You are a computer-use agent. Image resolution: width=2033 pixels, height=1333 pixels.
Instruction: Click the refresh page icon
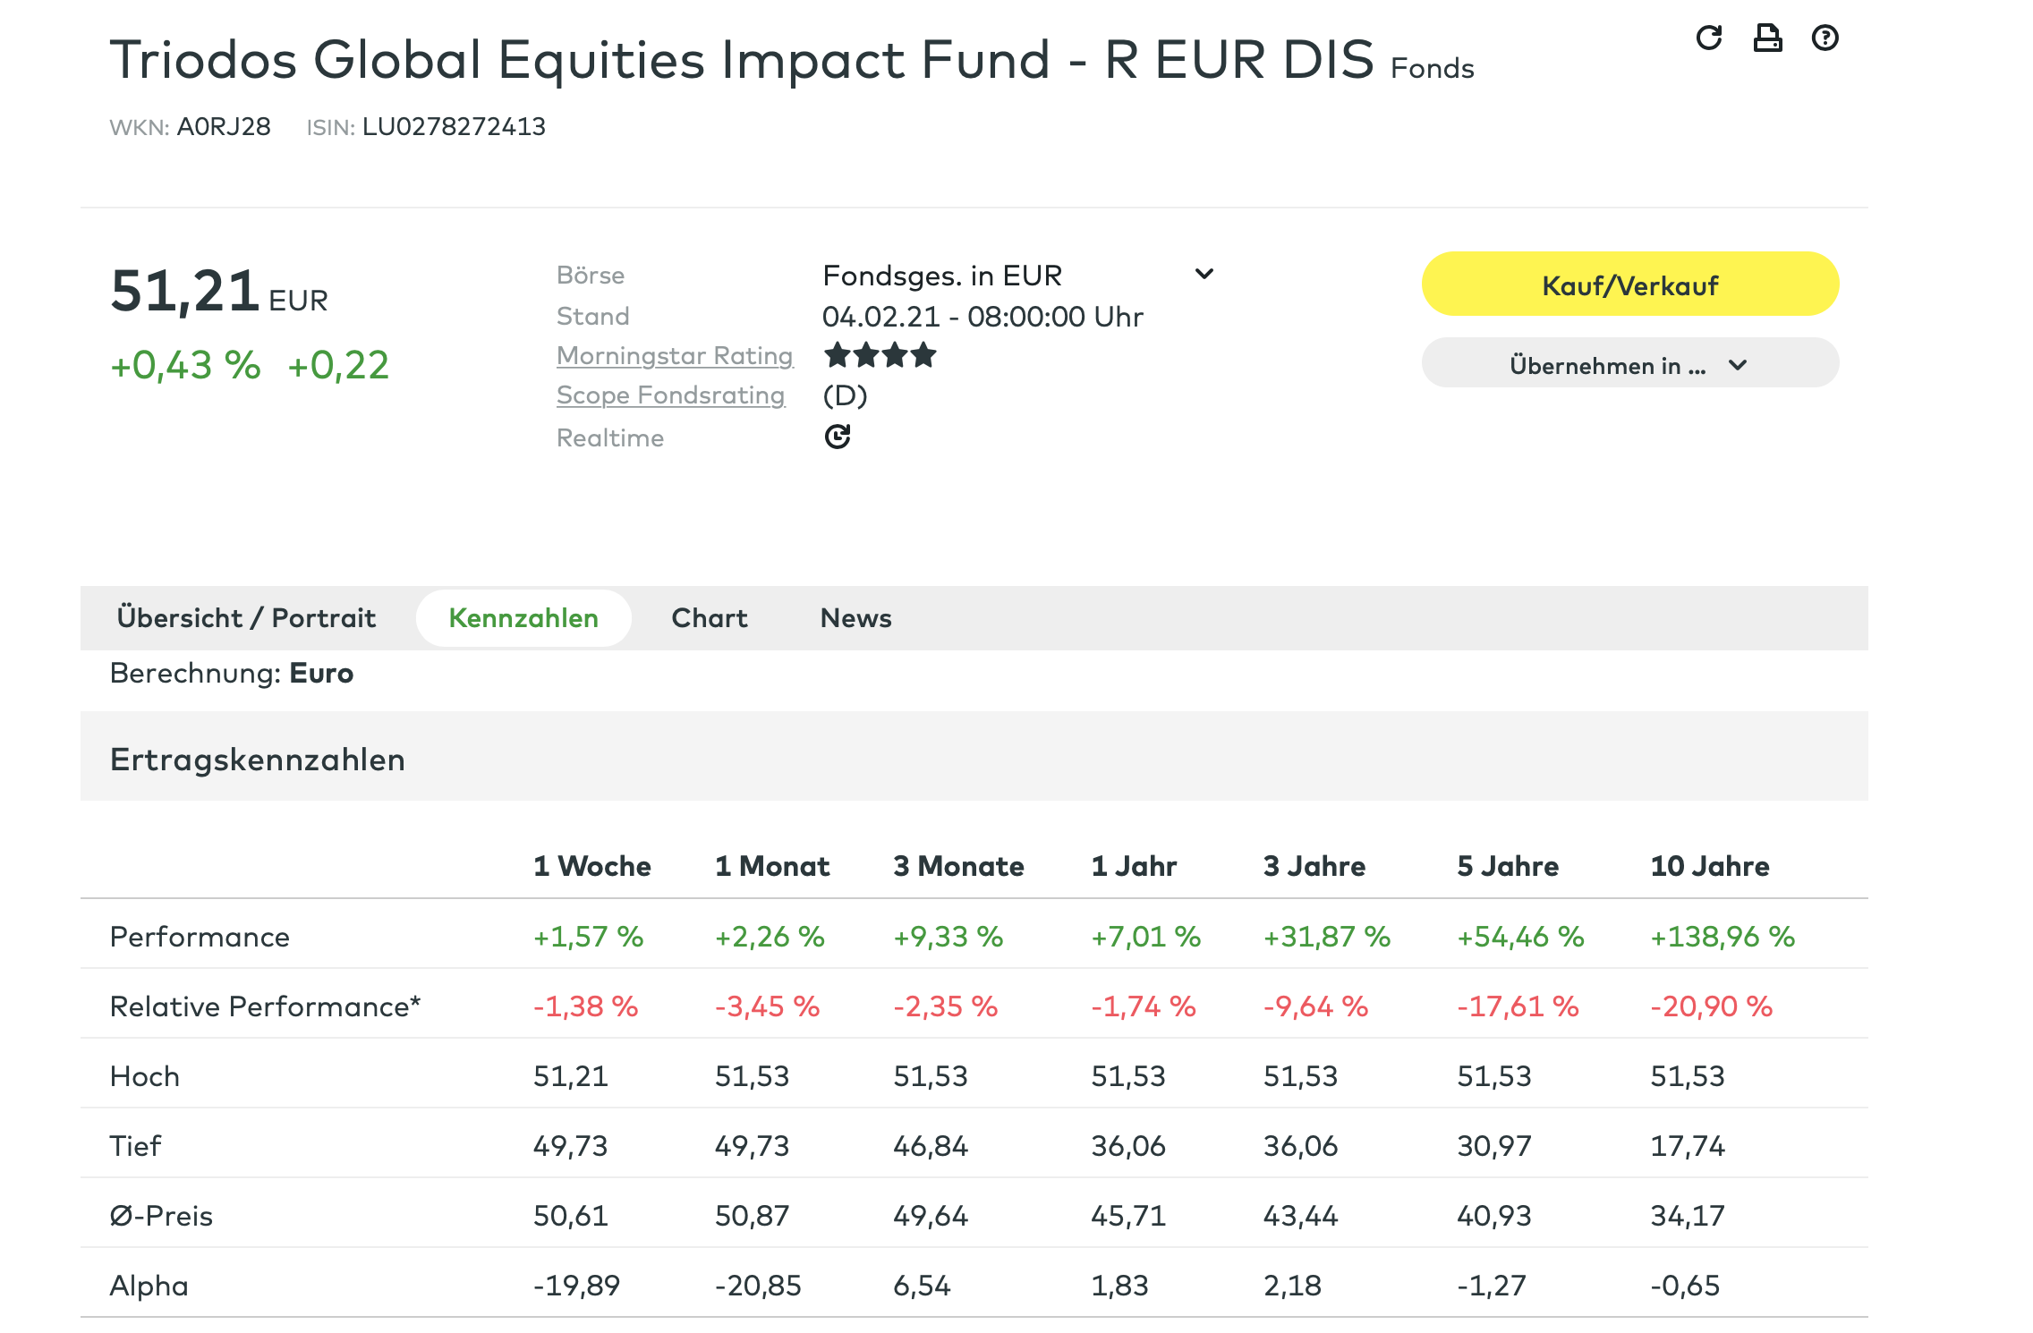[x=1708, y=38]
